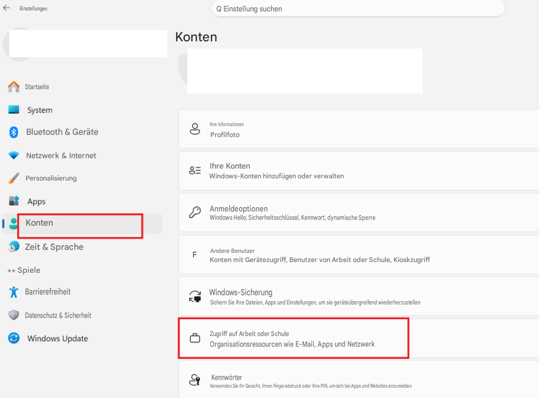Go to the Spiele section
This screenshot has height=398, width=539.
click(x=82, y=270)
